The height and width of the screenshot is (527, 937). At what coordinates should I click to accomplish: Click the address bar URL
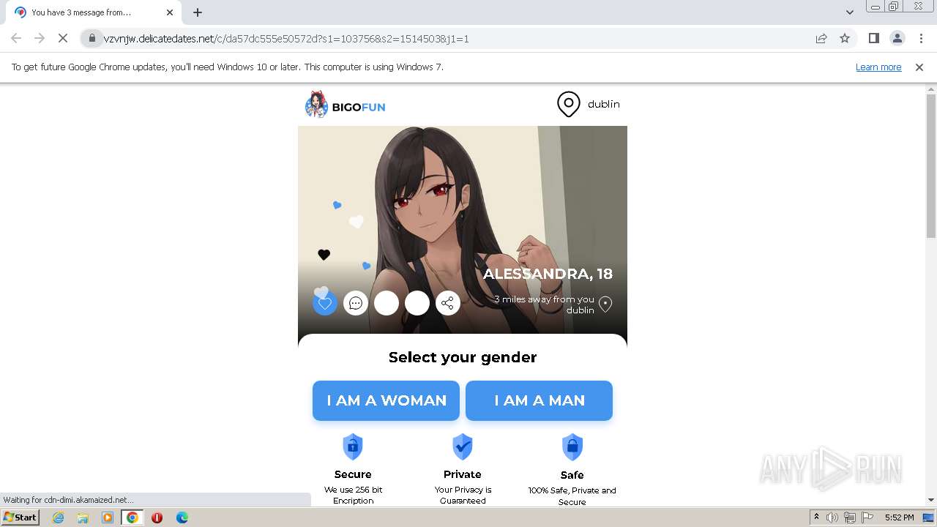[x=286, y=38]
